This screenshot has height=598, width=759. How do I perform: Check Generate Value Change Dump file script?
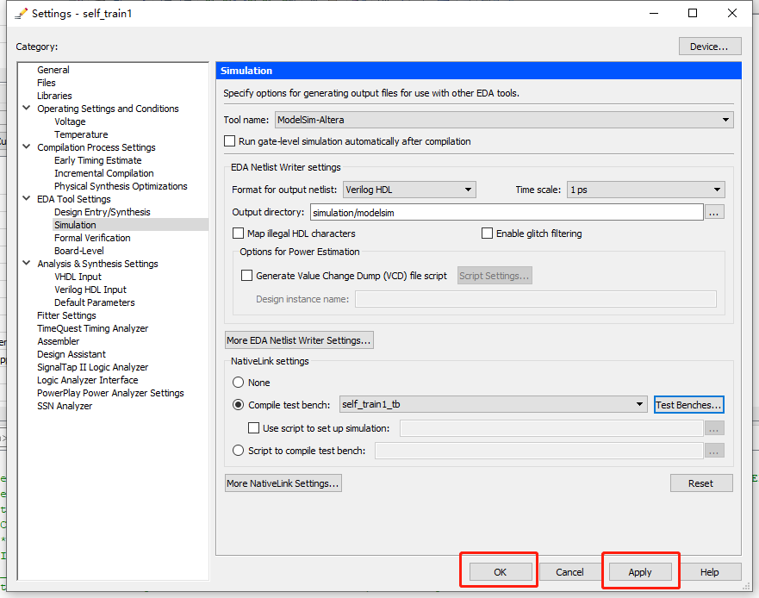[x=247, y=276]
